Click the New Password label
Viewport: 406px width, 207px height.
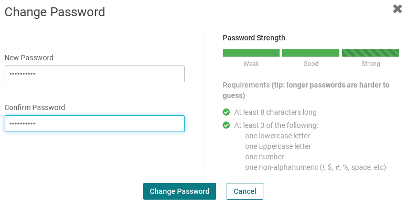coord(29,58)
